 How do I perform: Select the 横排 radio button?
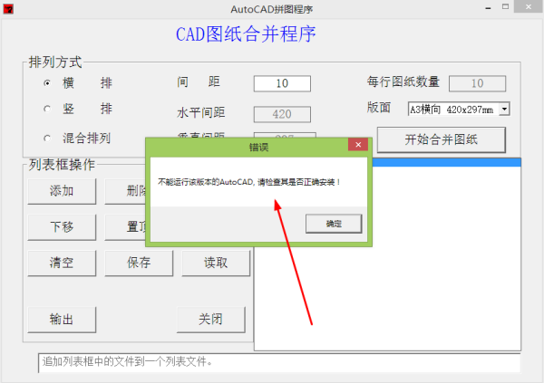[47, 83]
